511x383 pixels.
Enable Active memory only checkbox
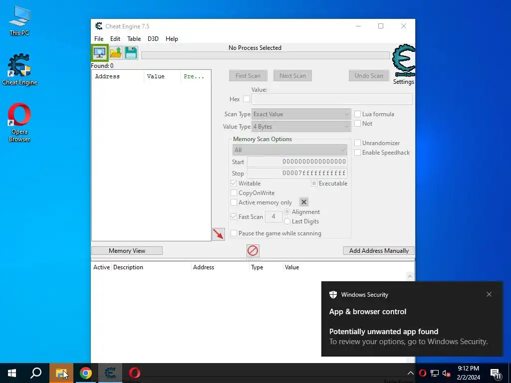(234, 202)
